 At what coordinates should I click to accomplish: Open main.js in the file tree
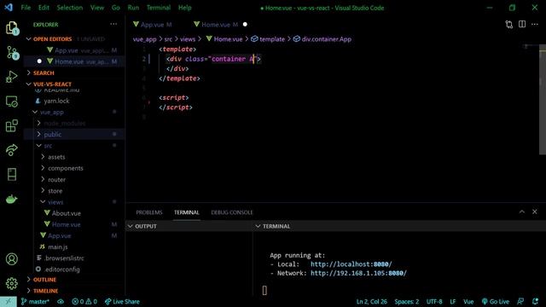tap(58, 246)
